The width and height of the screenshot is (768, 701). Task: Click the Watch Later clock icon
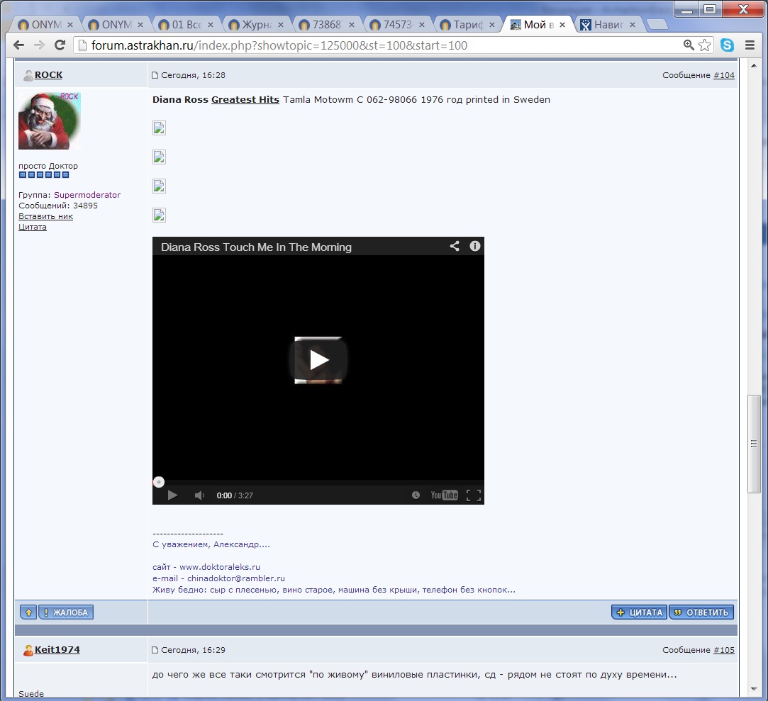(416, 495)
